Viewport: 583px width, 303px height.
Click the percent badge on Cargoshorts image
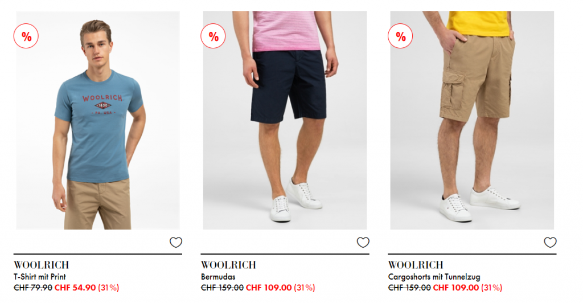[x=400, y=36]
